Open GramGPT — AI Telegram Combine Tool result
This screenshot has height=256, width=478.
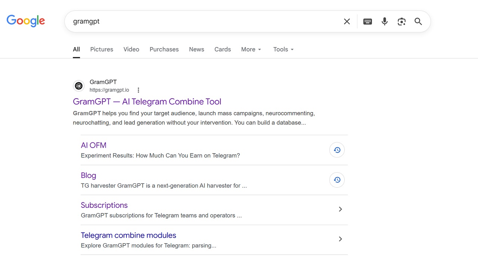point(147,102)
